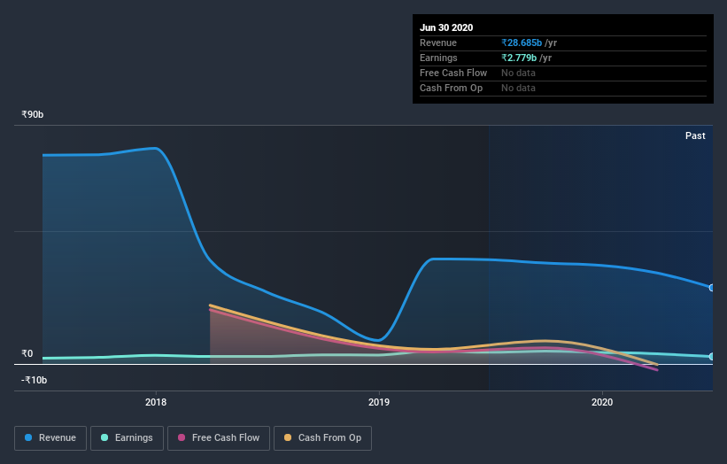Click the Jun 30 2020 tooltip date
The width and height of the screenshot is (727, 464).
pos(446,27)
